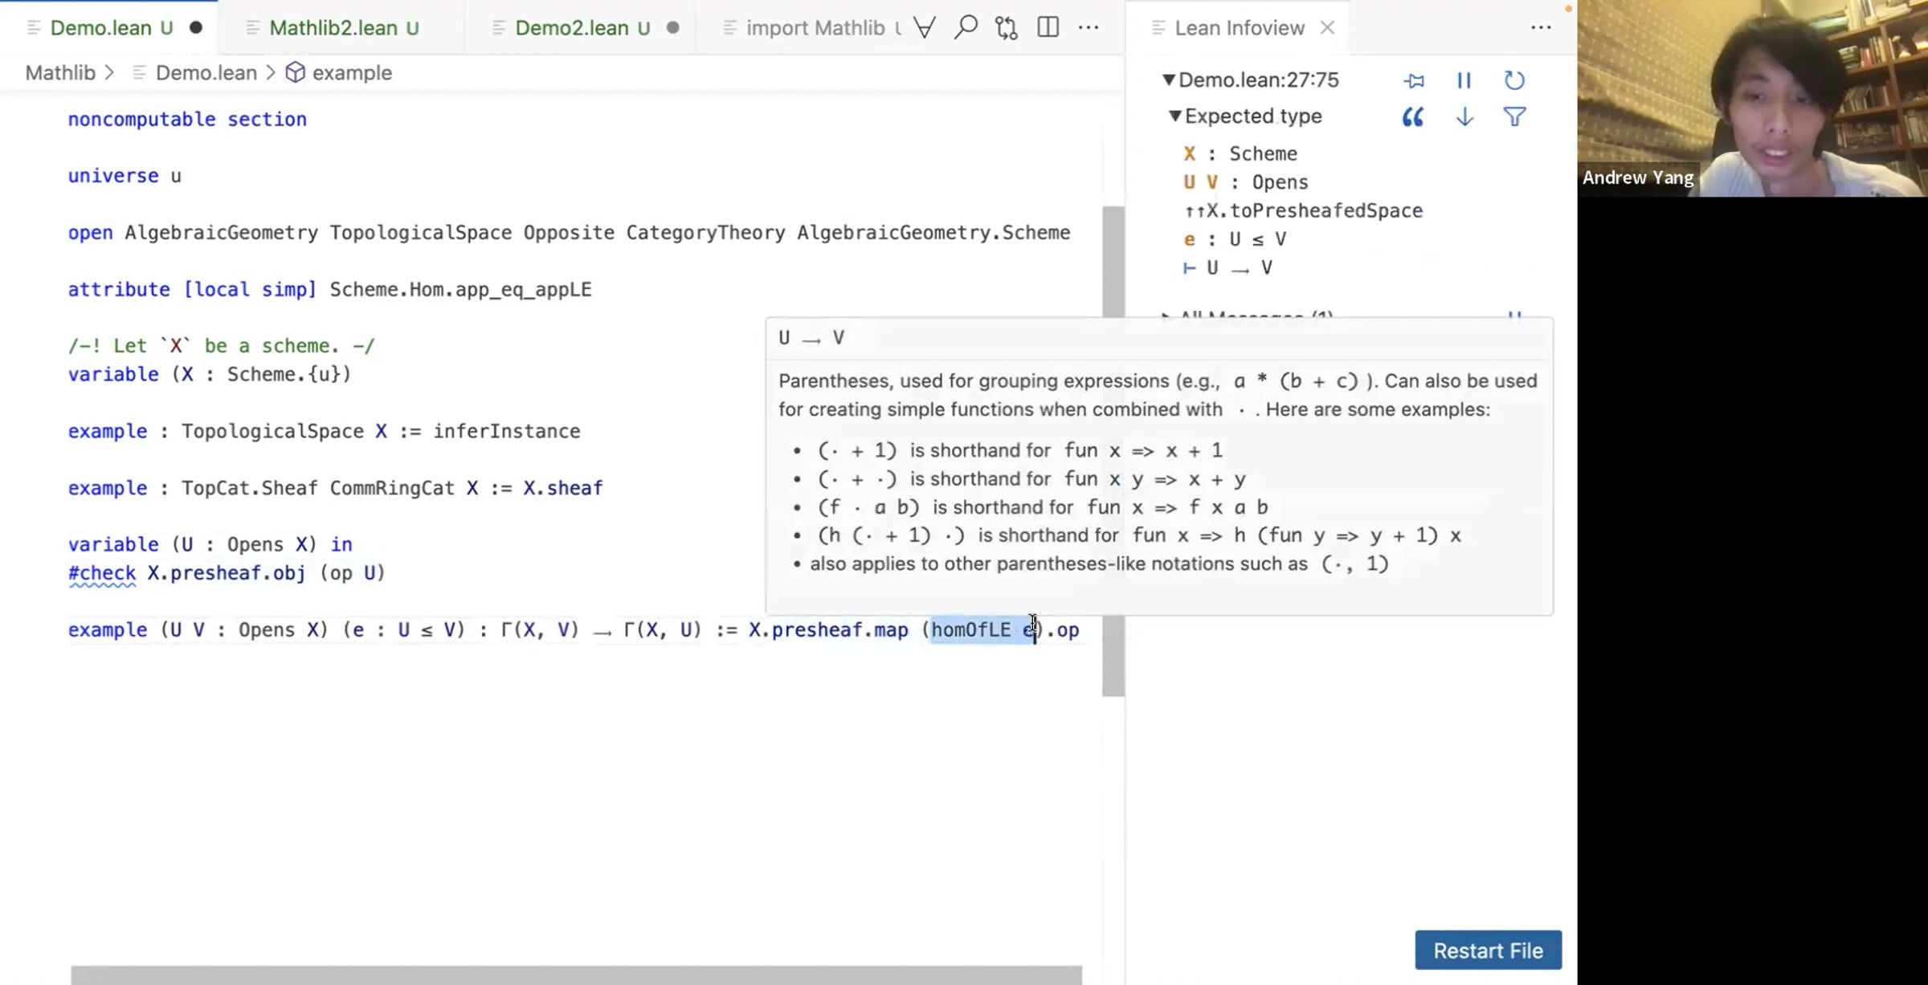Refresh the infoview with the circular arrow
Screen dimensions: 1928x985
tap(1513, 80)
